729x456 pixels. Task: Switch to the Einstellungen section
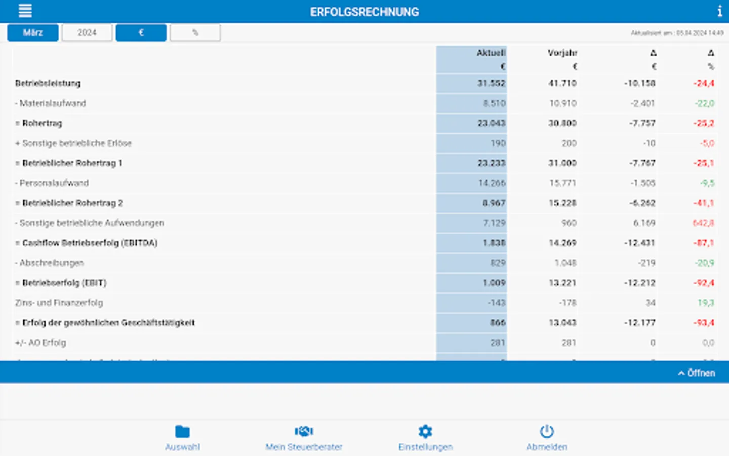coord(425,447)
